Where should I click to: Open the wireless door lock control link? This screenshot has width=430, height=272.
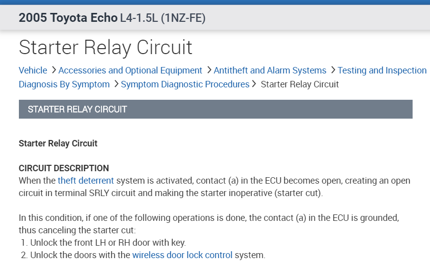[x=182, y=255]
